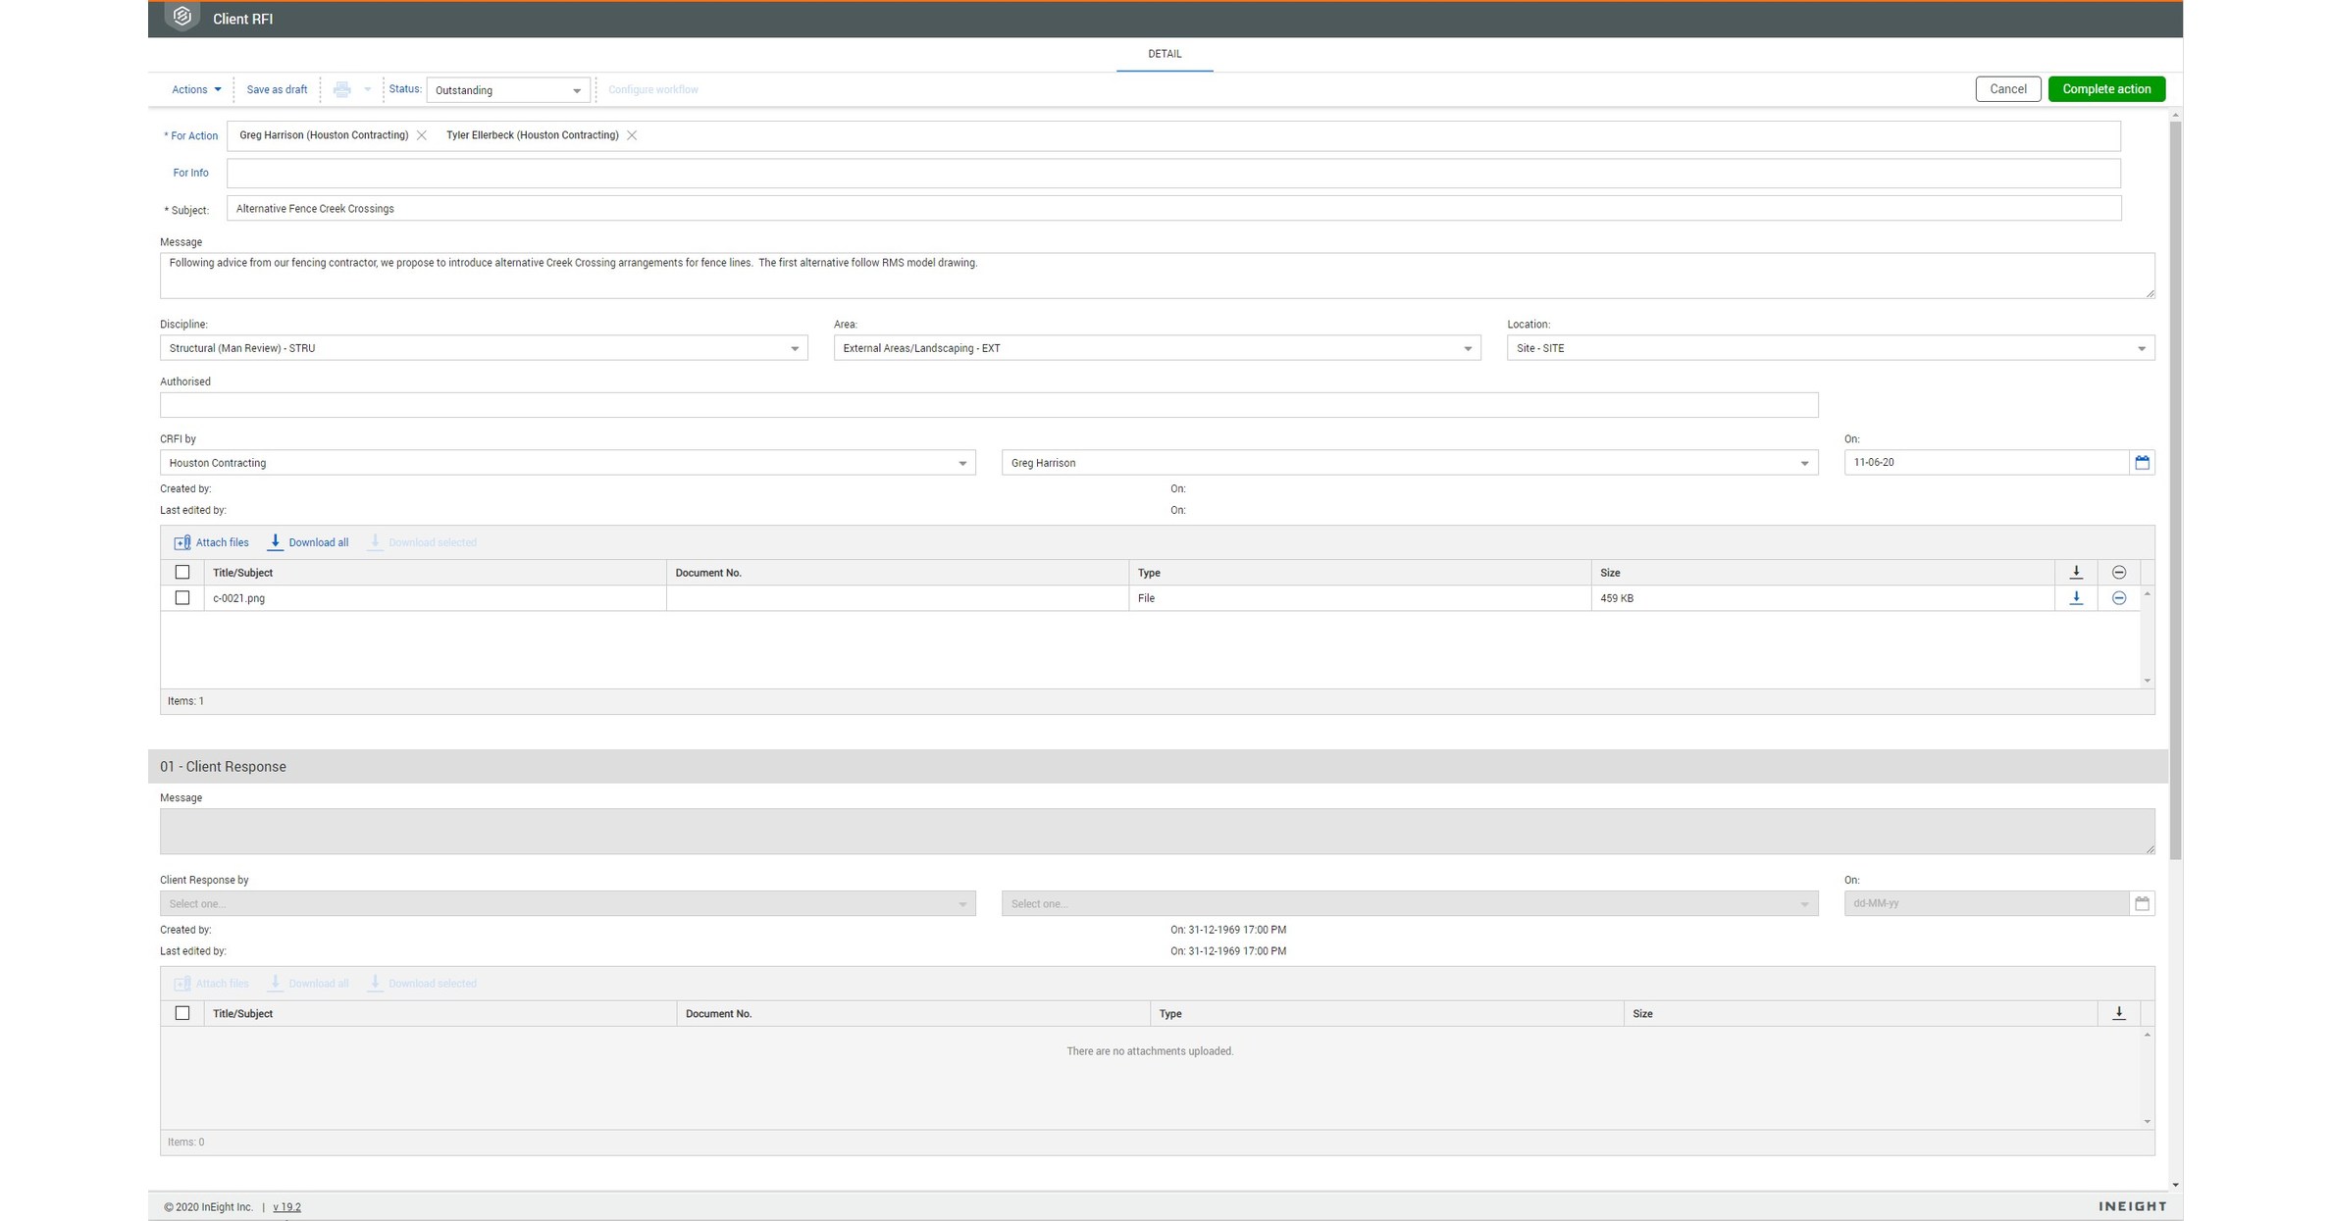Open the Status dropdown showing Outstanding

(577, 89)
